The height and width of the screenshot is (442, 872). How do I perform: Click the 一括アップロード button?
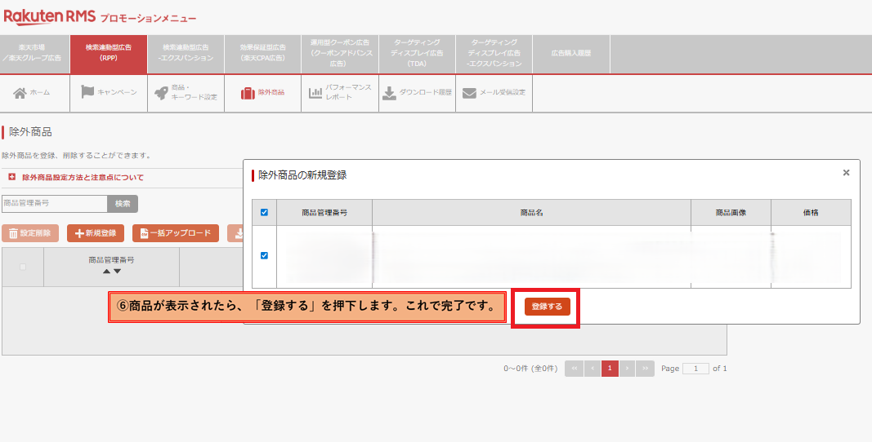click(176, 234)
